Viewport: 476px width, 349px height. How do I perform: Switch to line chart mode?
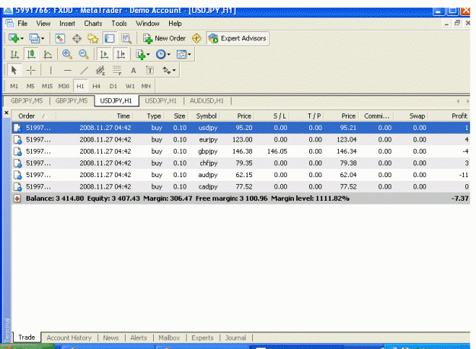click(x=48, y=55)
